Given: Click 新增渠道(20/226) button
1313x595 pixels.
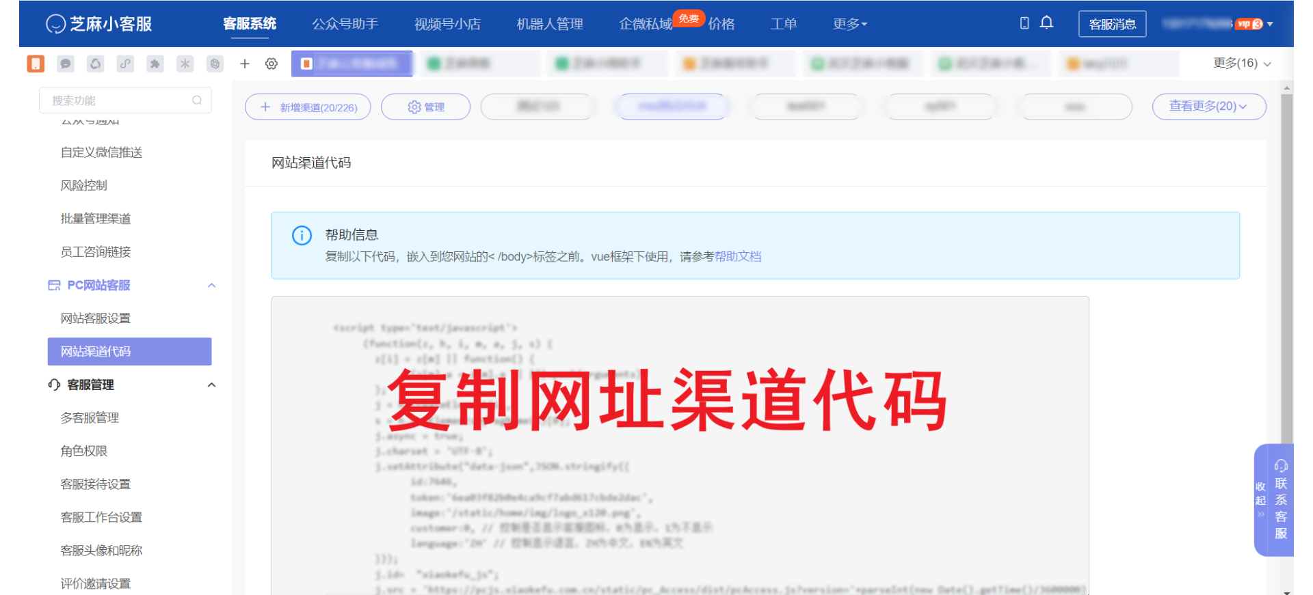Looking at the screenshot, I should (308, 107).
